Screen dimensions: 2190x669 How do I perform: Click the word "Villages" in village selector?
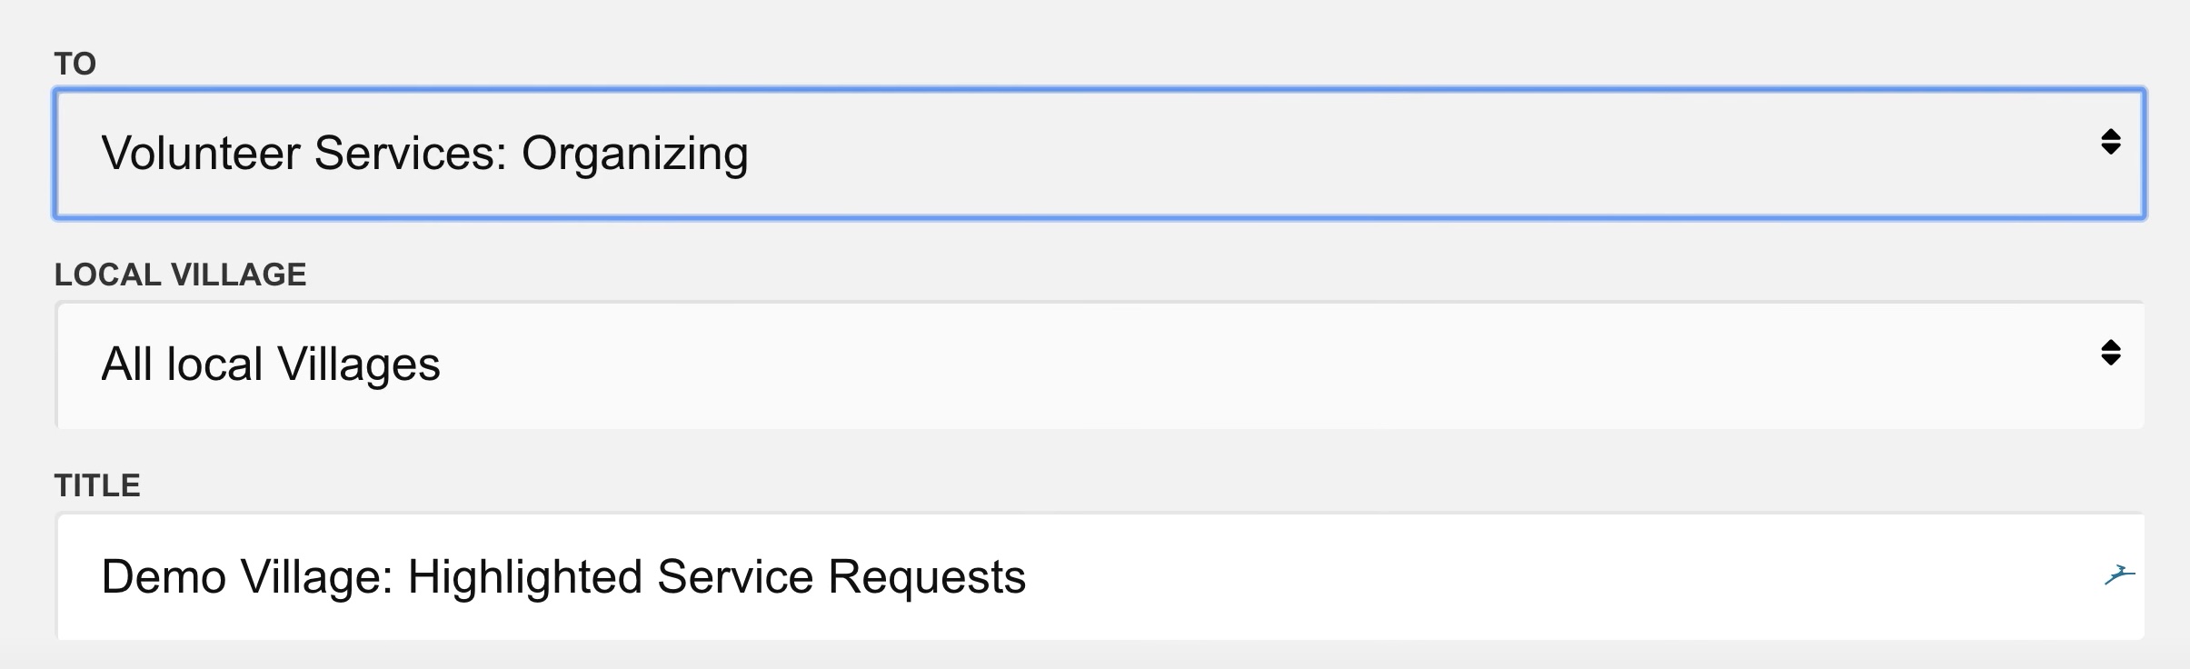coord(358,364)
